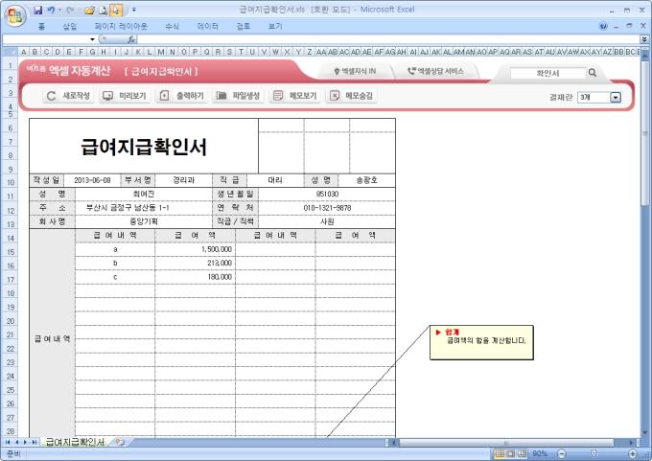Viewport: 652px width, 461px height.
Task: Click the 출력하기 printer icon
Action: [x=164, y=96]
